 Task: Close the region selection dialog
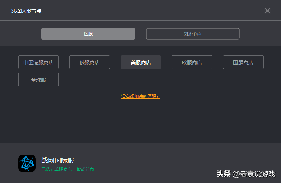click(268, 11)
